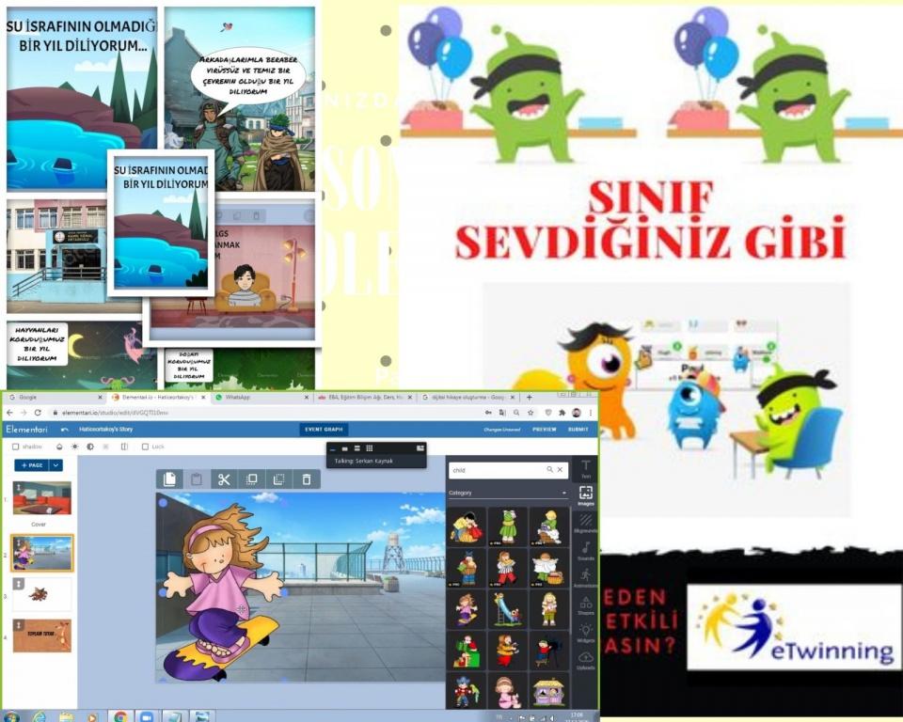
Task: Click the Hatiosortakoy's Story title
Action: point(106,430)
